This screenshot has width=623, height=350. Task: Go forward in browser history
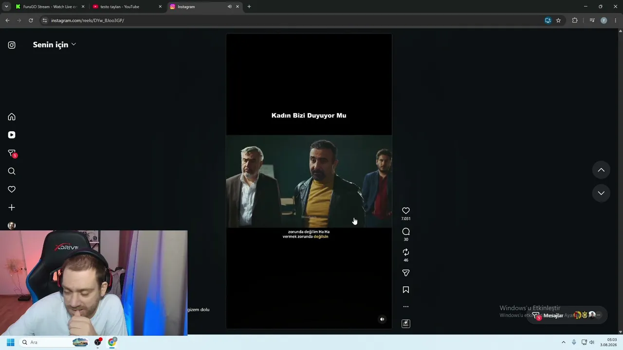[19, 20]
